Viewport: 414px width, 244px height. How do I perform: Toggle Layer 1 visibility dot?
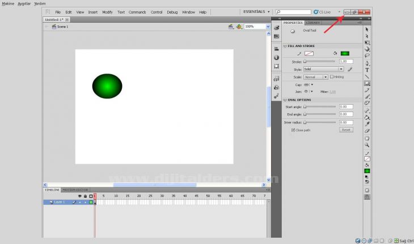(80, 202)
